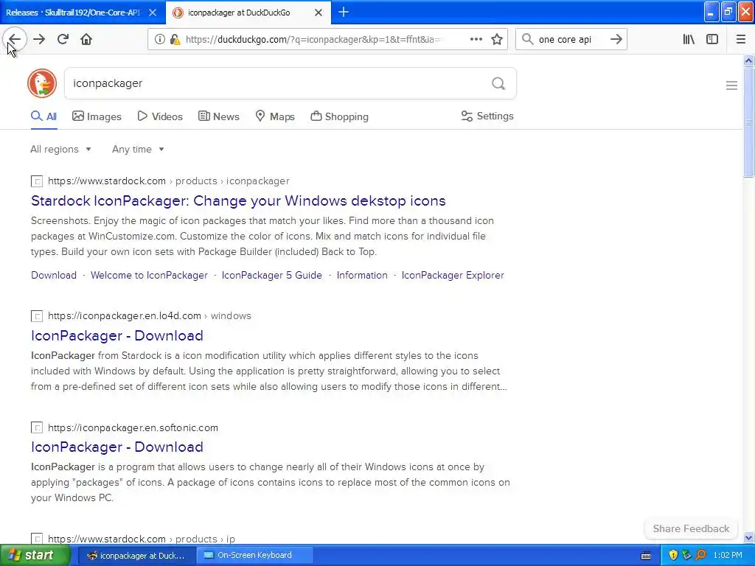Go forward with the browser forward arrow
The image size is (755, 566).
tap(39, 40)
